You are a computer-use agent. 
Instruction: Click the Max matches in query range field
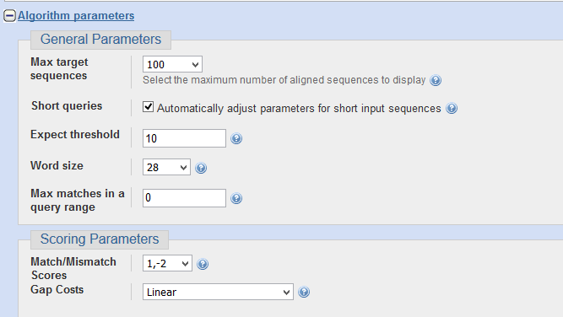(184, 198)
